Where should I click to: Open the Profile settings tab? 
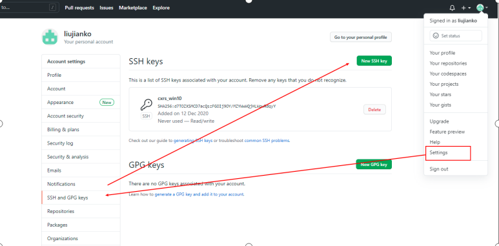[x=81, y=75]
